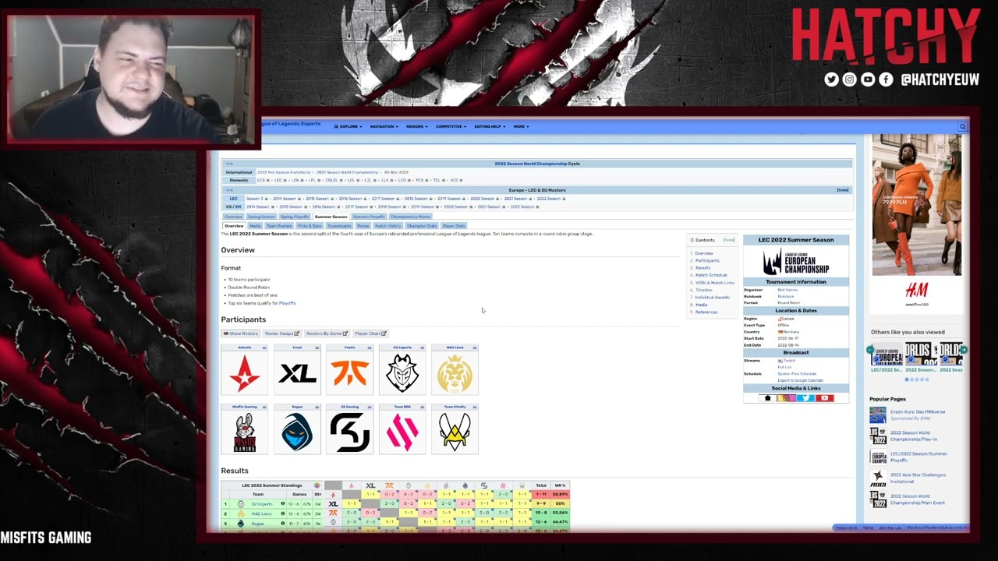Viewport: 998px width, 561px height.
Task: Expand the Competitive menu
Action: coord(451,126)
